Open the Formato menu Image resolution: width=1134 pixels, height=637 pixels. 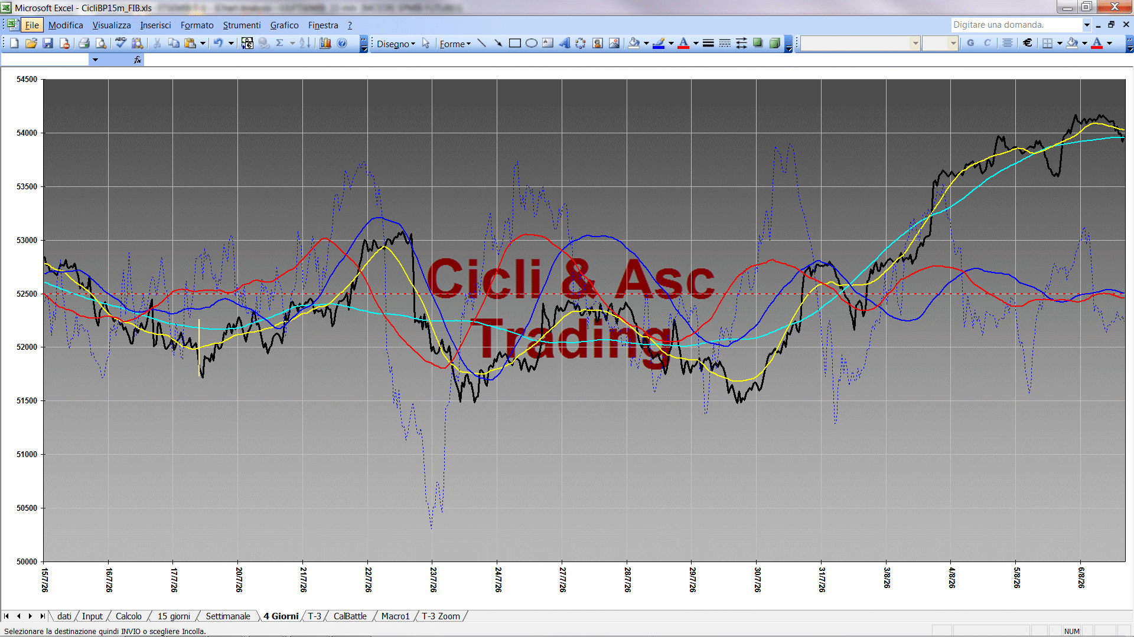pos(197,25)
